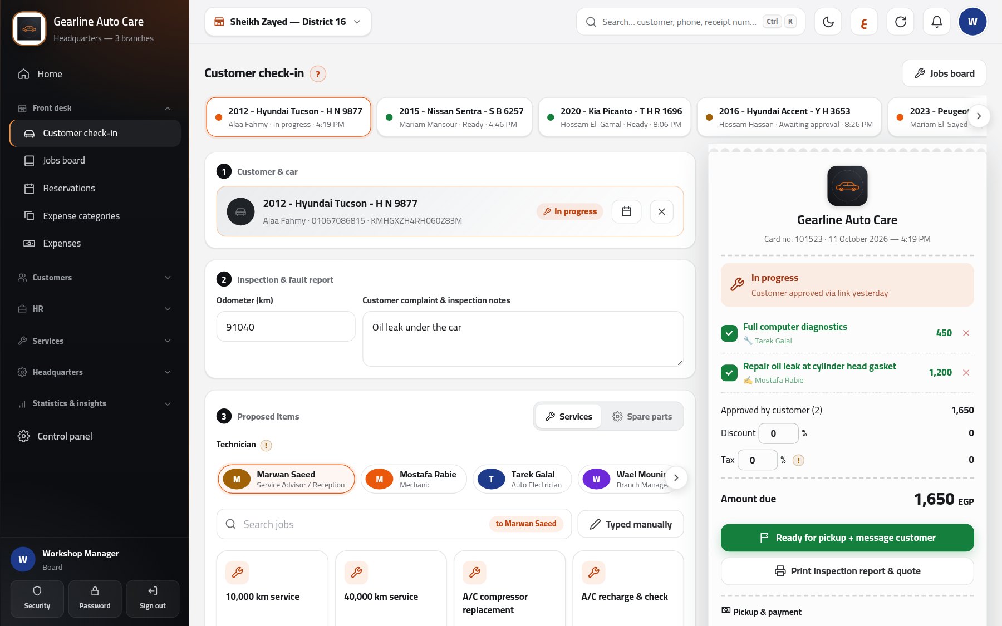Image resolution: width=1002 pixels, height=626 pixels.
Task: Switch to the Spare parts tab
Action: pyautogui.click(x=642, y=416)
